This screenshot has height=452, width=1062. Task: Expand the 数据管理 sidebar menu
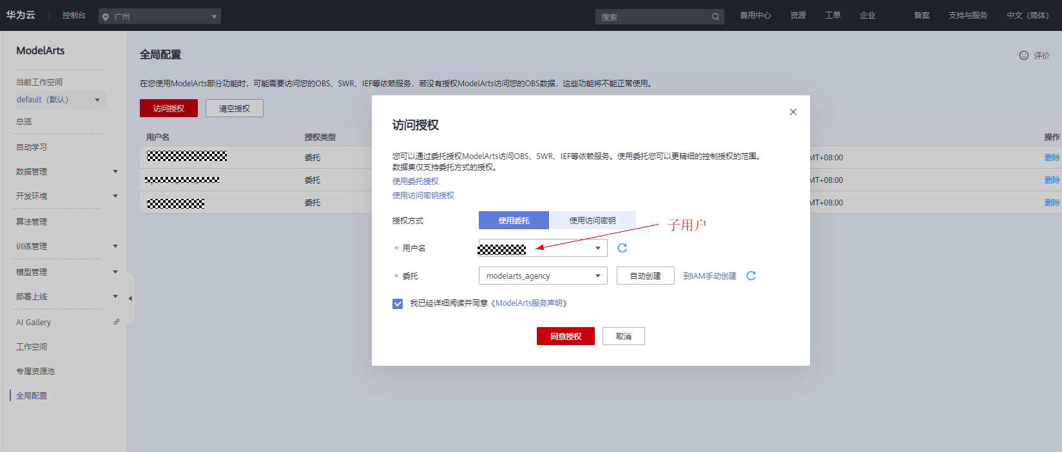coord(115,171)
